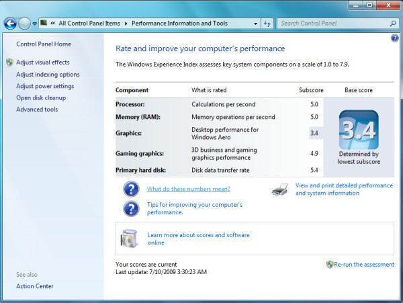Click question icon beside Tips for improving
403x303 pixels.
coord(131,208)
